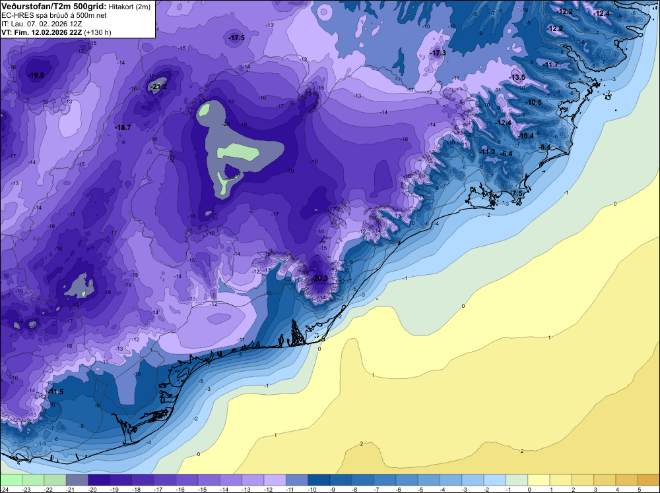Click the bold -13.5 temperature label
The height and width of the screenshot is (493, 660).
point(517,77)
